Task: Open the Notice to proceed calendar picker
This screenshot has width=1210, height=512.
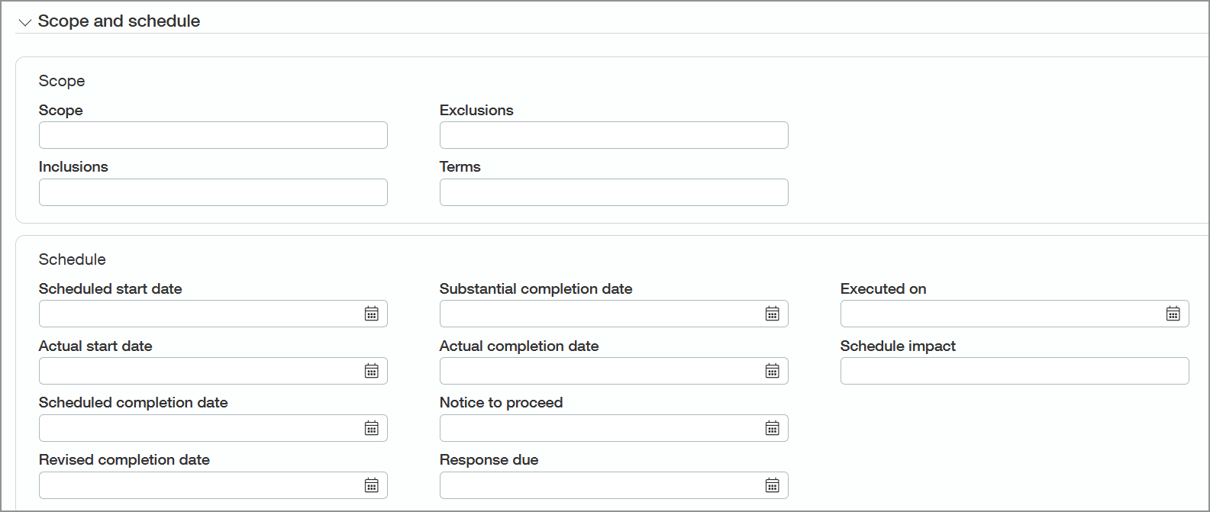Action: 773,428
